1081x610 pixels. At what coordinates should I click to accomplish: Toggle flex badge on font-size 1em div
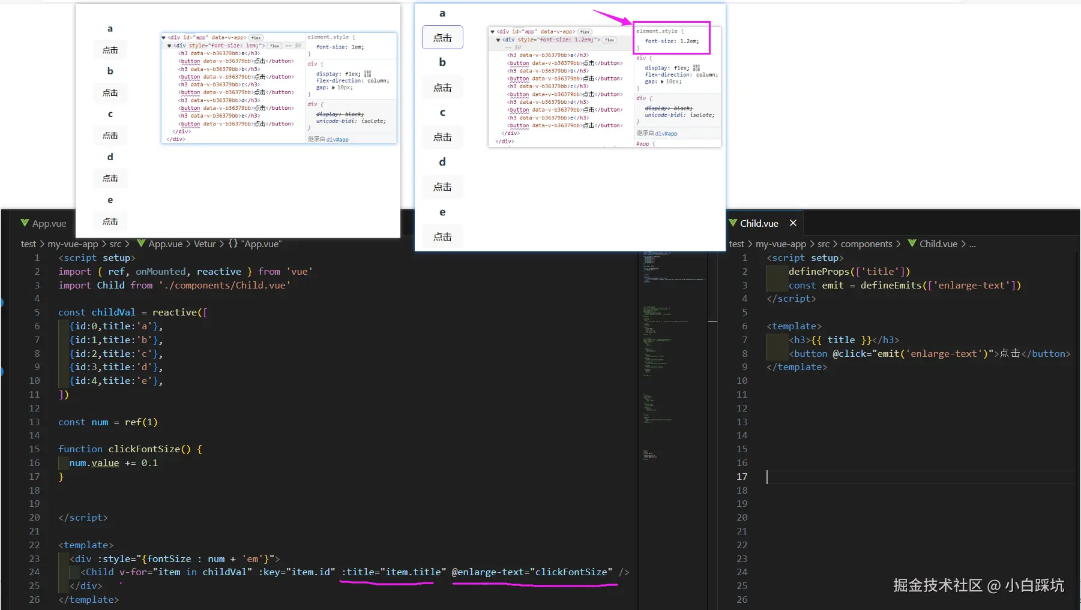click(x=275, y=46)
